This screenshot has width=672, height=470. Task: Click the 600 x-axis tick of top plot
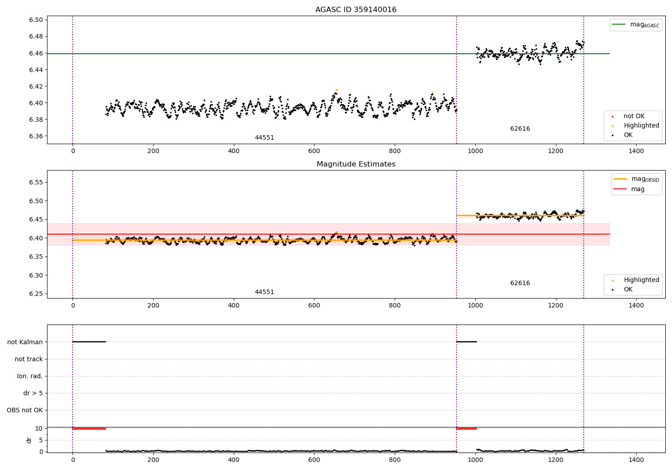(x=314, y=151)
